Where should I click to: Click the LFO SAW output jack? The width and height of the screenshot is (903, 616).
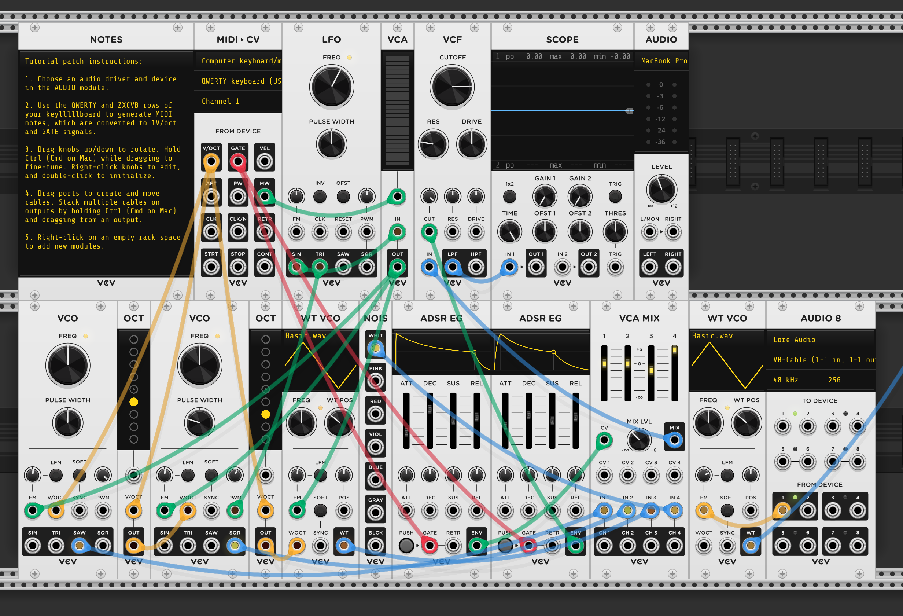click(x=343, y=267)
